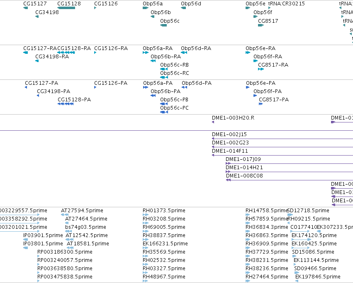
Task: Open the tRNA:CR30215 gene label
Action: coord(286,4)
